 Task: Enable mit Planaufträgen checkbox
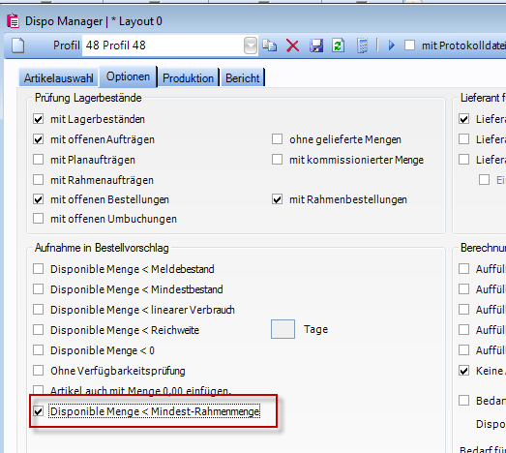(39, 160)
